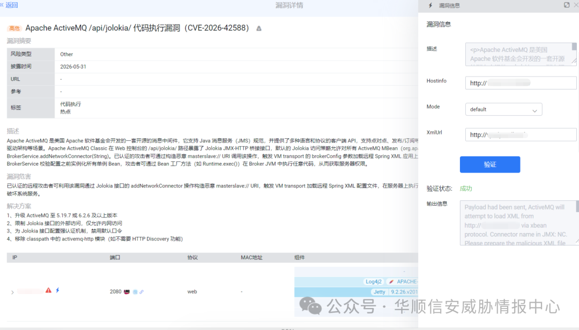Click the 组件 column header
This screenshot has height=330, width=579.
(300, 258)
